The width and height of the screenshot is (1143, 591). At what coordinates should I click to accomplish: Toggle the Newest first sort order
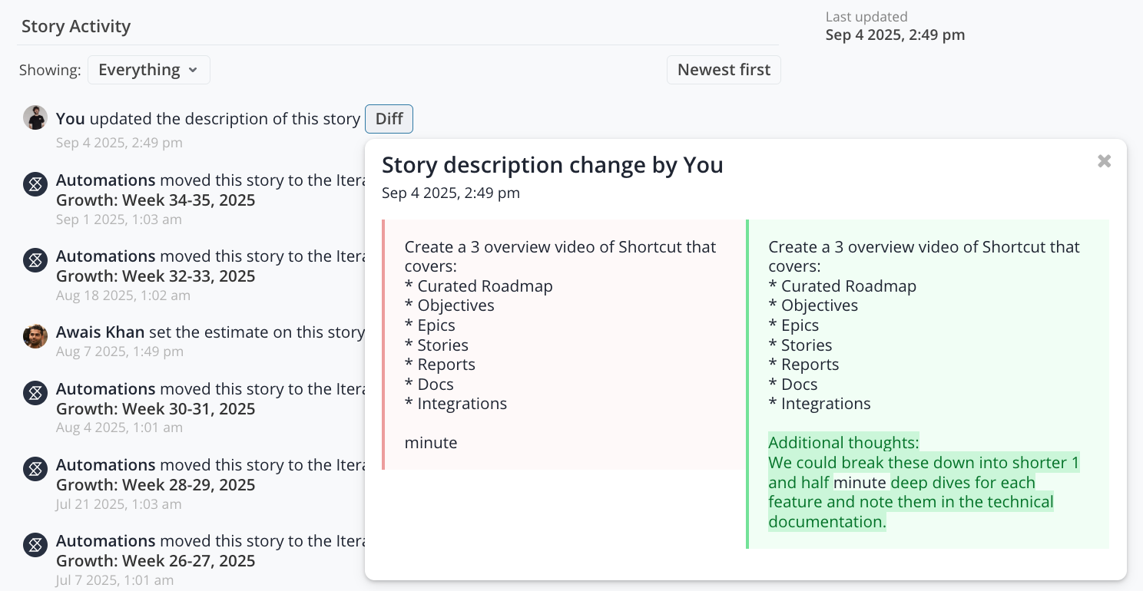(724, 70)
